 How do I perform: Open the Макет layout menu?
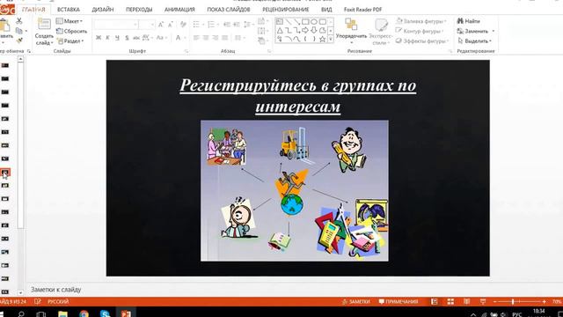click(69, 21)
